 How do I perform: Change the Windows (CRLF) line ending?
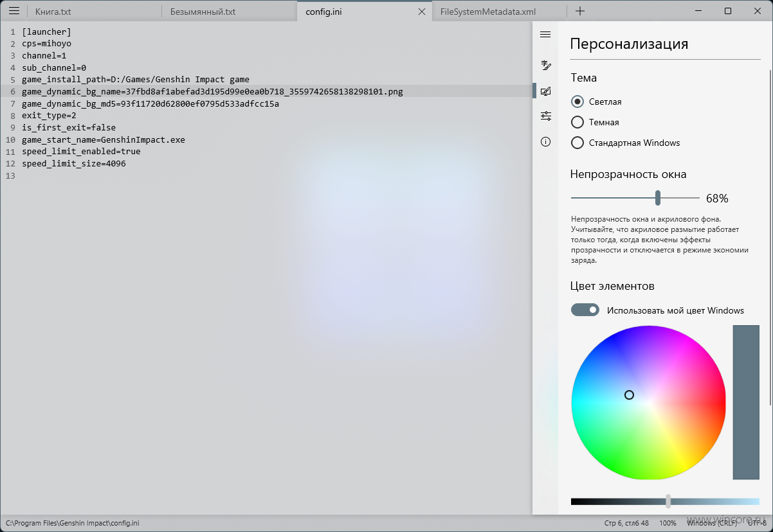click(x=711, y=523)
